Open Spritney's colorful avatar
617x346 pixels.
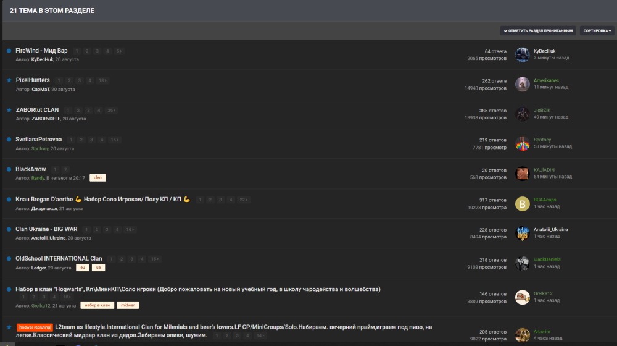522,143
